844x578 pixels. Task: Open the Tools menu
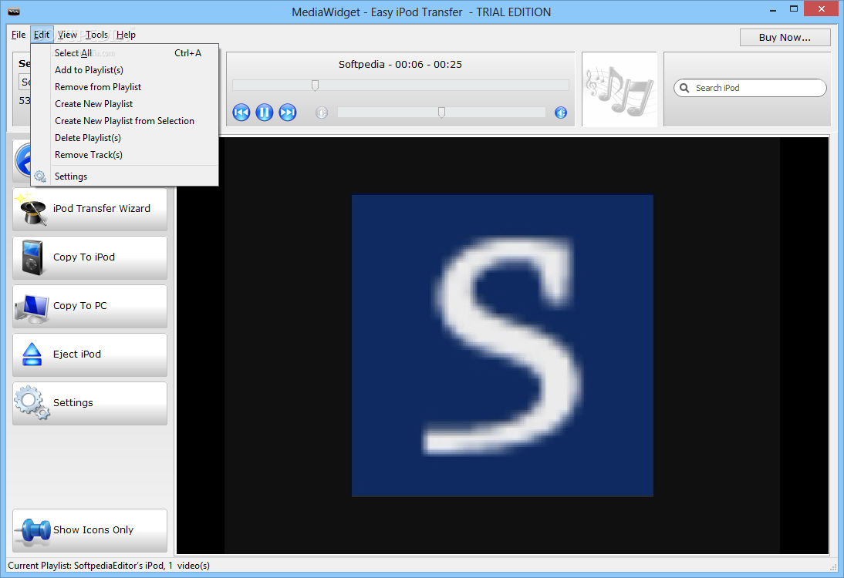(96, 35)
